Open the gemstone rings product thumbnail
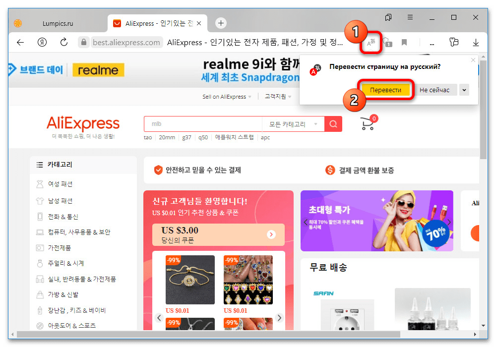The image size is (496, 347). pyautogui.click(x=248, y=280)
